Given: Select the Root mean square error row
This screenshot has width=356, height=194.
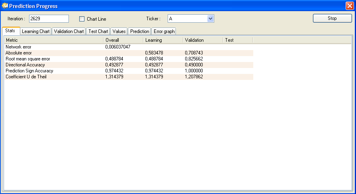Looking at the screenshot, I should point(129,59).
